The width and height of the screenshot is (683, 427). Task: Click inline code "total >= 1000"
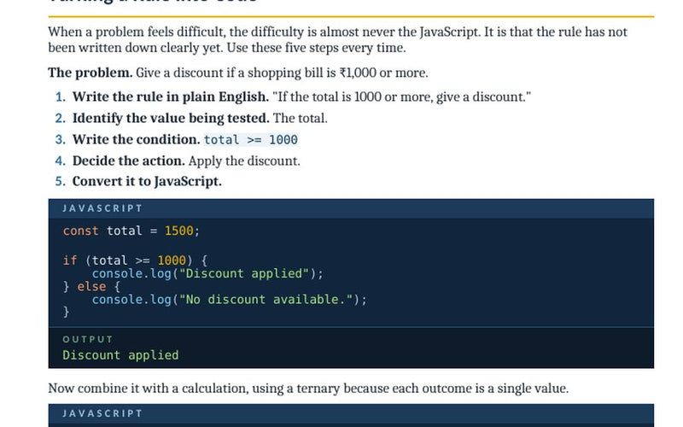(251, 140)
